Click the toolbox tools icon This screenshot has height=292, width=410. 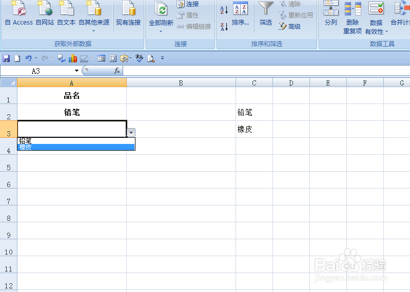125,58
